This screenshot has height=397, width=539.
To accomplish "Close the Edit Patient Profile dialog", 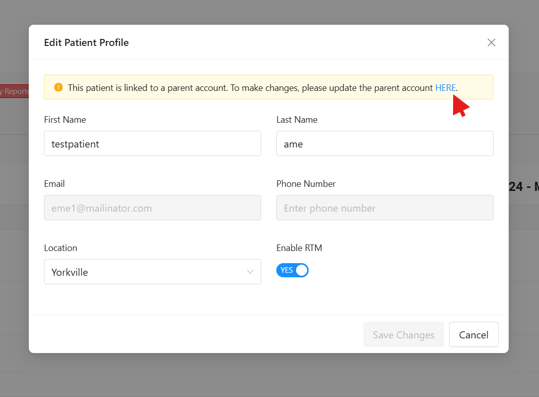I will pyautogui.click(x=491, y=42).
